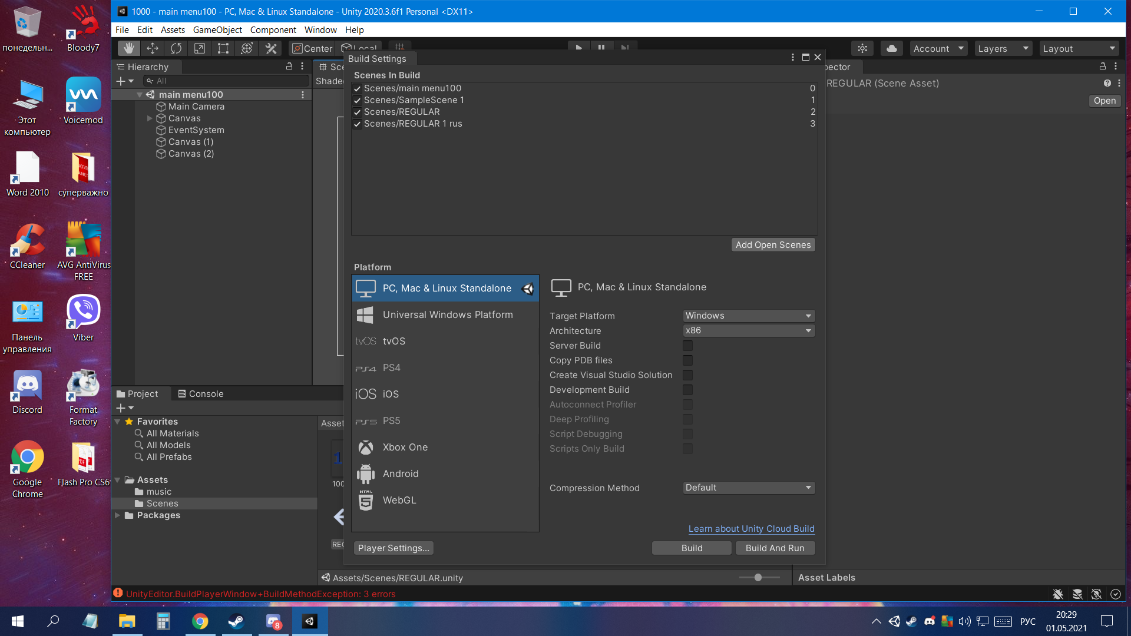Select the Move tool
Viewport: 1131px width, 636px height.
[153, 48]
